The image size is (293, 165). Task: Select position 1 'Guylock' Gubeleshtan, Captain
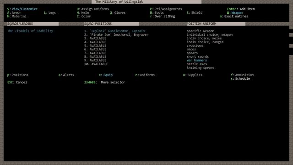pos(114,31)
